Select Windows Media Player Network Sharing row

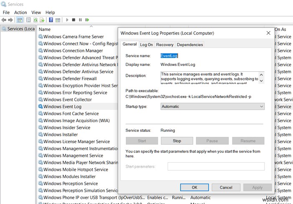78,162
